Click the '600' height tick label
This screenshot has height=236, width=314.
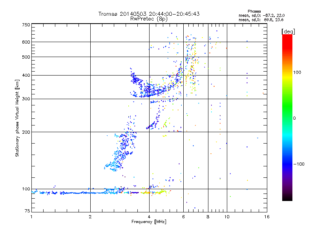pyautogui.click(x=26, y=42)
